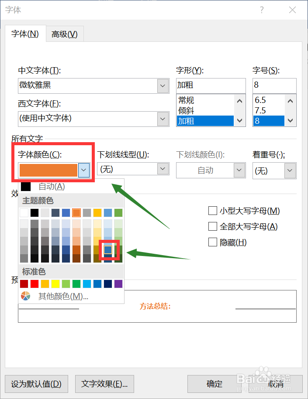Select the dark navy standard color
Image resolution: width=308 pixels, height=399 pixels.
coord(108,284)
